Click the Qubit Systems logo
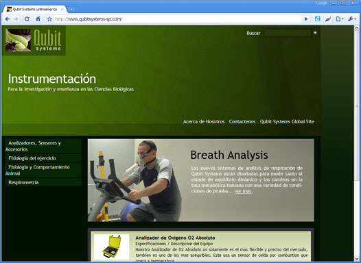This screenshot has width=361, height=263. coord(34,40)
